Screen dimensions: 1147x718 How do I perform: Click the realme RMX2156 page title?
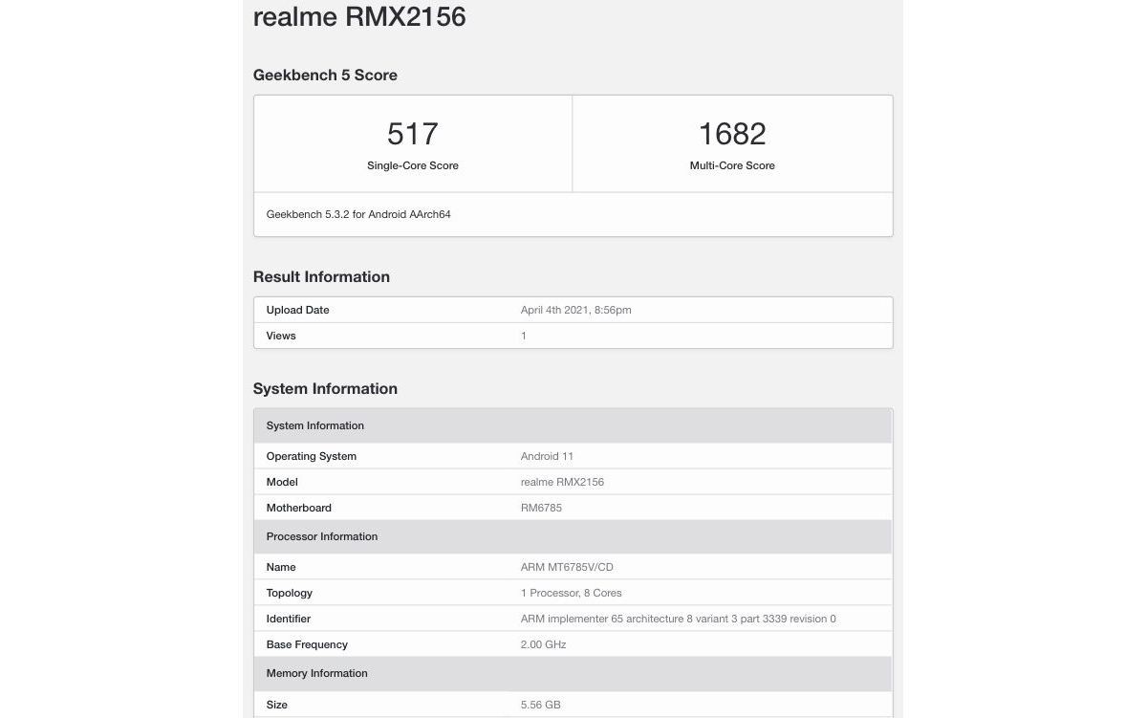pyautogui.click(x=358, y=16)
